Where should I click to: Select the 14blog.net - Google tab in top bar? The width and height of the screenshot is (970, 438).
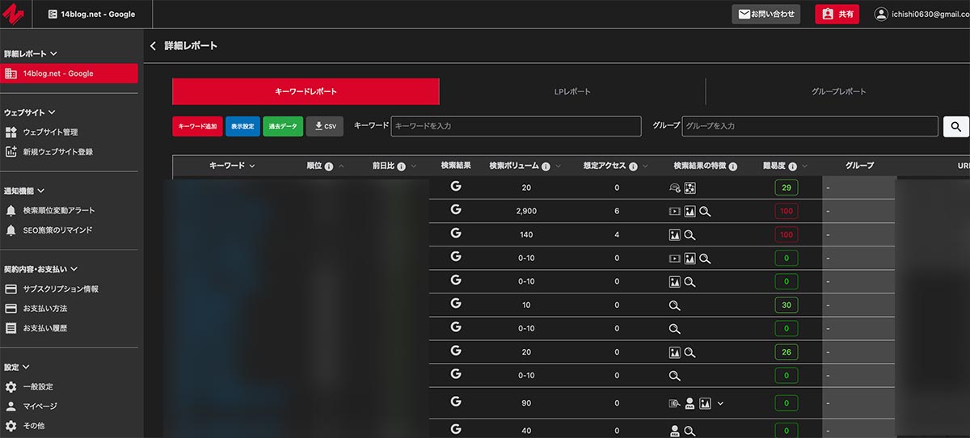point(91,15)
